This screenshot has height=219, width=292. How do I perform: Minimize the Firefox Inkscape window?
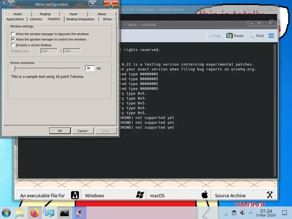point(251,8)
